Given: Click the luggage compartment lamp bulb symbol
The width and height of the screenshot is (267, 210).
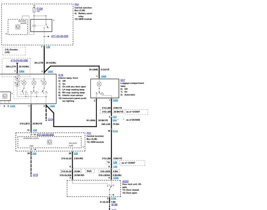Looking at the screenshot, I should pos(99,84).
